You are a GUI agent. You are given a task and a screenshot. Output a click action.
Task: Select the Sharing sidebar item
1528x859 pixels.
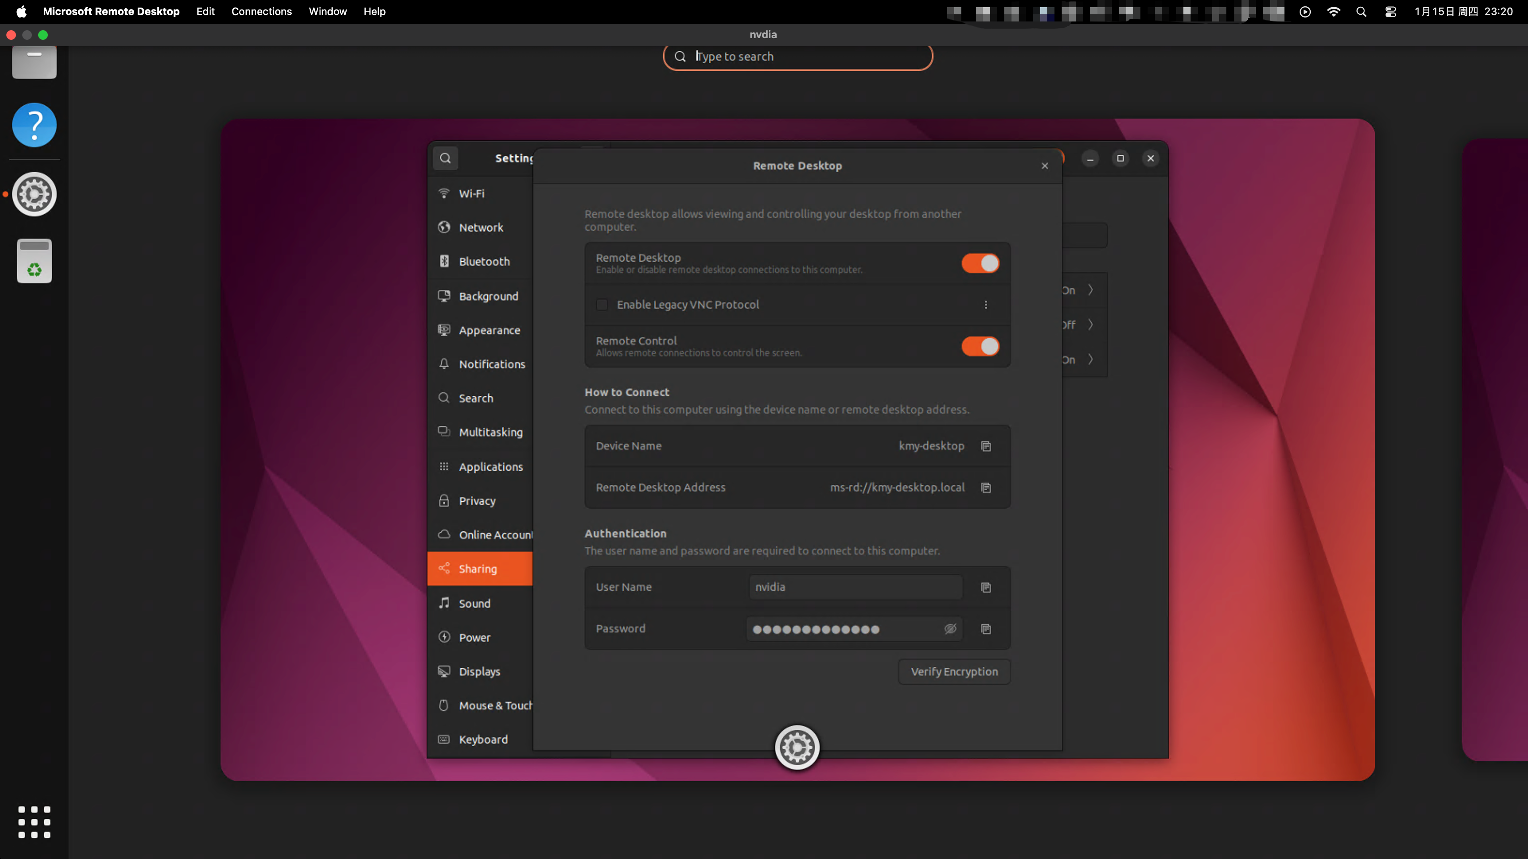click(480, 569)
